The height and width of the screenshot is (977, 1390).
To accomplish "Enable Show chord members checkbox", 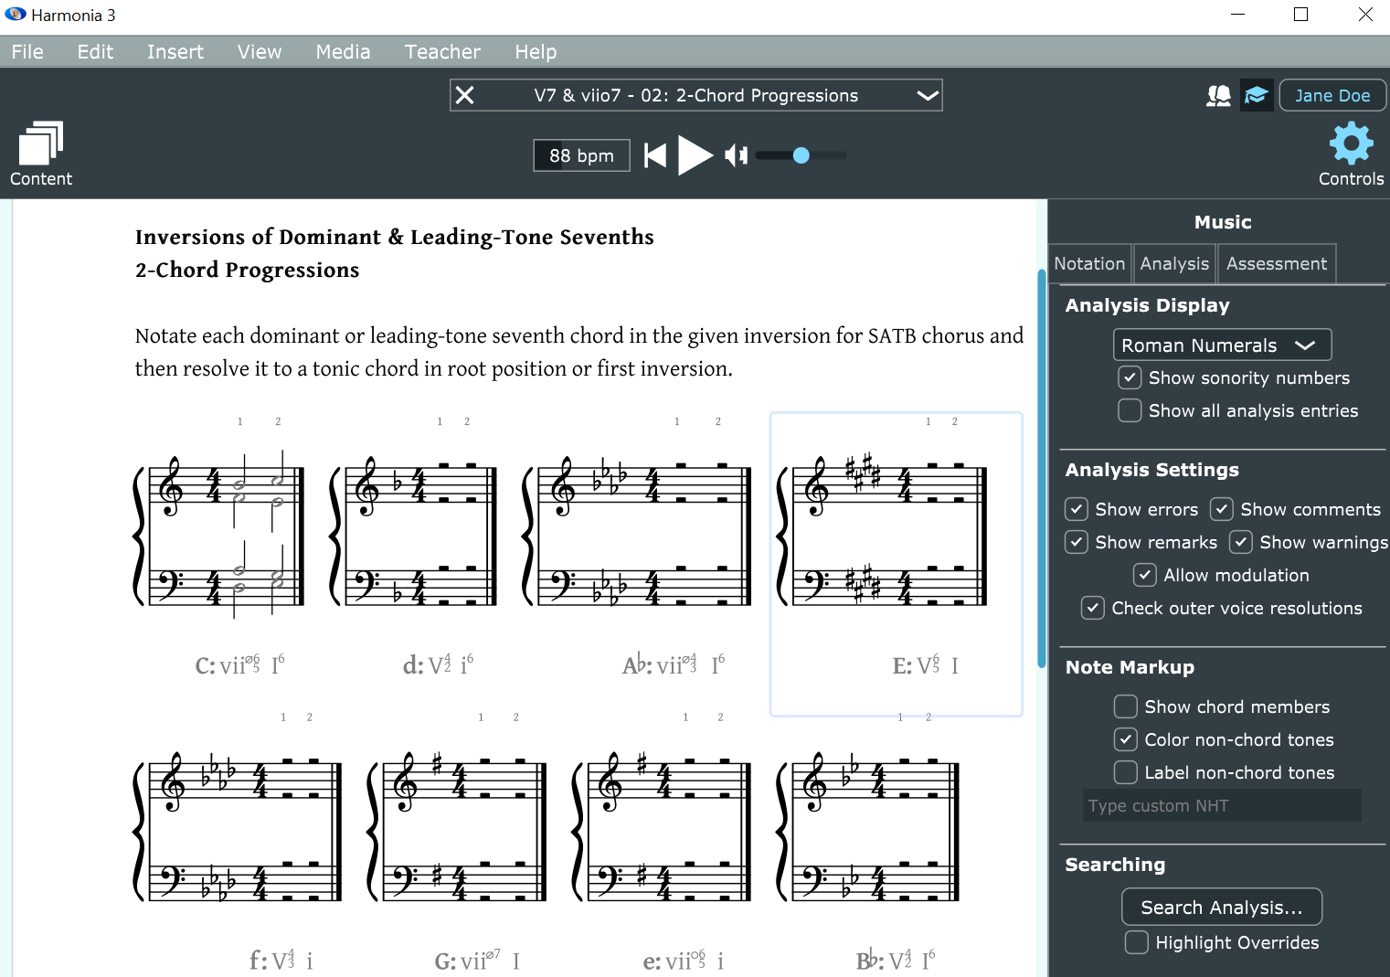I will pyautogui.click(x=1126, y=706).
